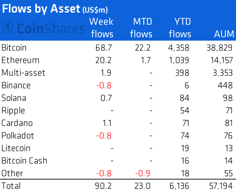The width and height of the screenshot is (236, 194).
Task: Click the red -0.9 Other MTD value
Action: [x=142, y=173]
